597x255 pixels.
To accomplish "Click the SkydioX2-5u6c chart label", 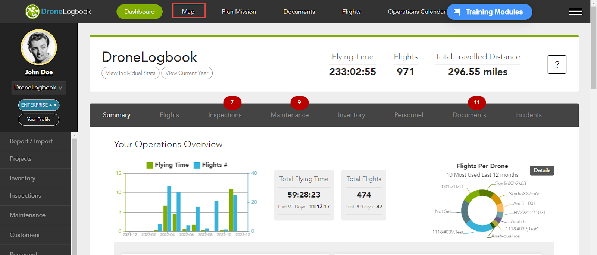I will (524, 194).
